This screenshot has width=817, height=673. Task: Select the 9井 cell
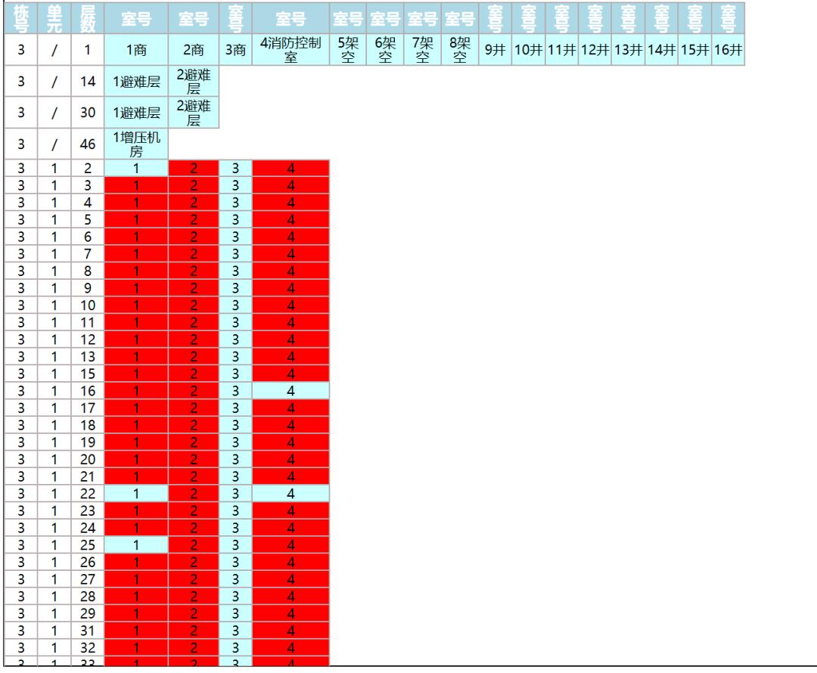pyautogui.click(x=495, y=50)
